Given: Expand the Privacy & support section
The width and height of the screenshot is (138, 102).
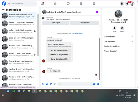Looking at the screenshot, I should coord(118,51).
